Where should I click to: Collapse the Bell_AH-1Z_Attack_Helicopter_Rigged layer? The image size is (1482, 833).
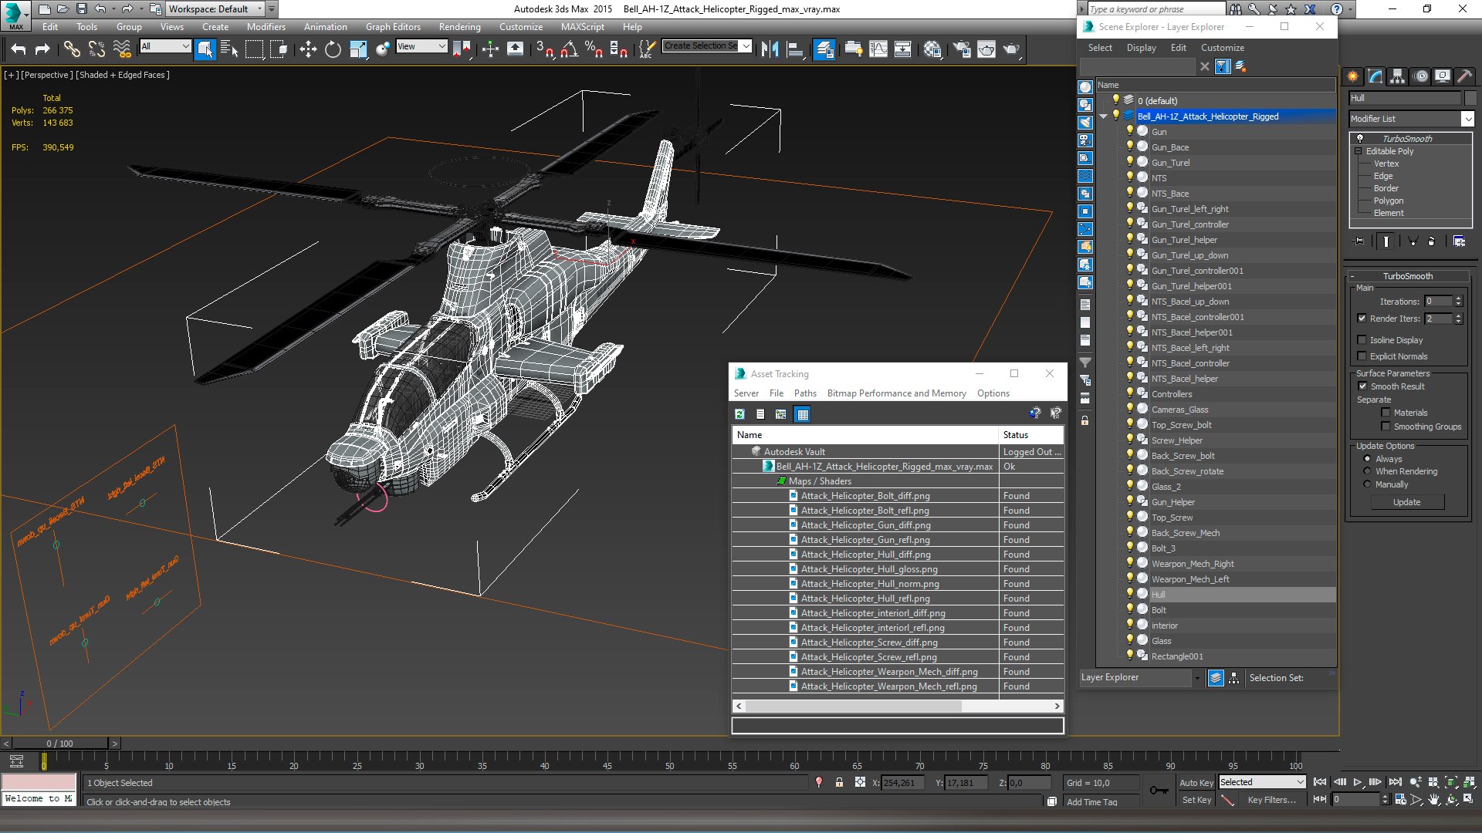[1104, 116]
